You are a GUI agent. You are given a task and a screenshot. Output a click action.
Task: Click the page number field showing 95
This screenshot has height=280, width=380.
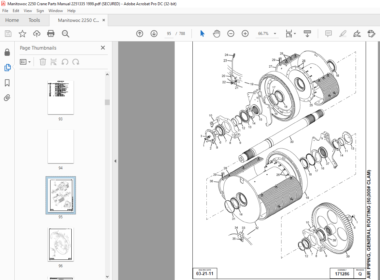click(x=169, y=34)
